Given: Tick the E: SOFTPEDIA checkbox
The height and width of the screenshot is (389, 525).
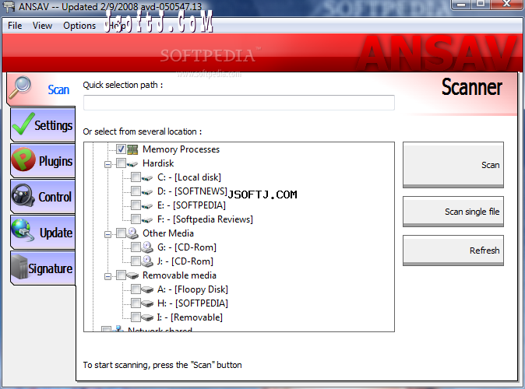Looking at the screenshot, I should click(x=136, y=205).
